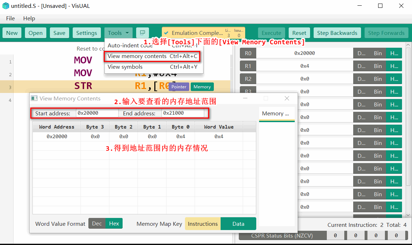Switch Word Value Format to Dec
Screen dimensions: 412x245
tap(97, 224)
